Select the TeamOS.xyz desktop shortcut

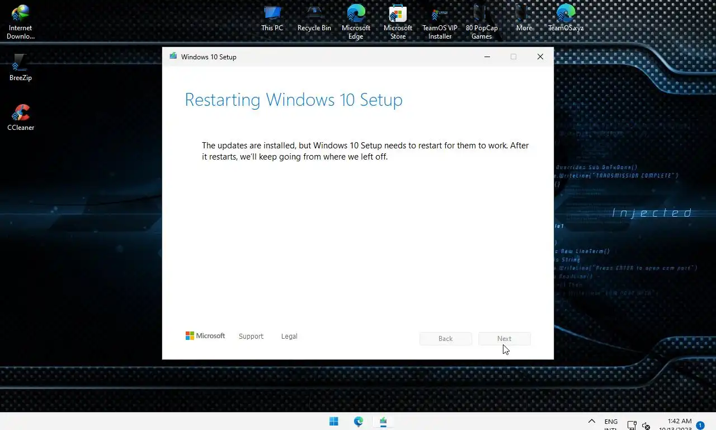(566, 18)
